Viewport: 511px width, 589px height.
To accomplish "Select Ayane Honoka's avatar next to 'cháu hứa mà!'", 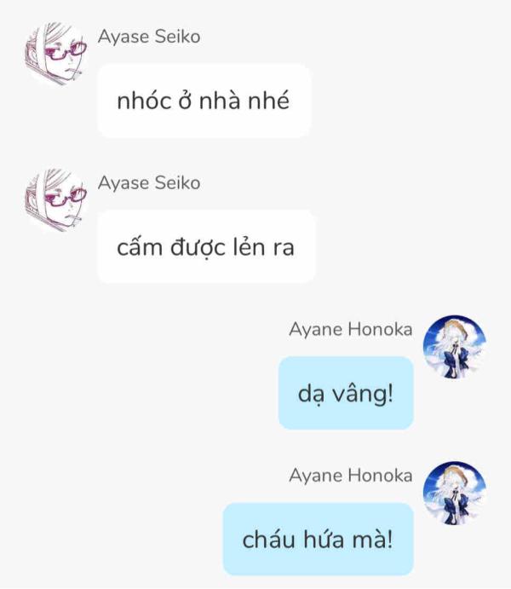I will [x=455, y=493].
